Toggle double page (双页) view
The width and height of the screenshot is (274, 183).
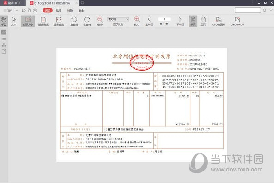203,21
